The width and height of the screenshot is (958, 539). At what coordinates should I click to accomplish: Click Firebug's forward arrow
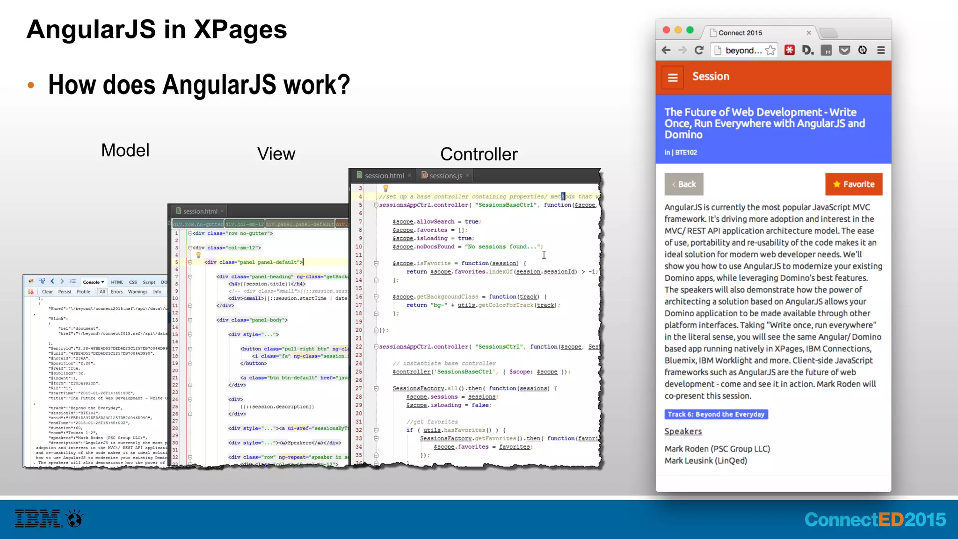(62, 282)
